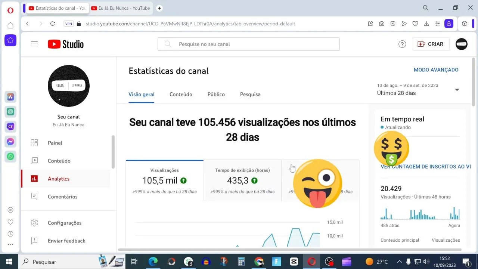The image size is (478, 269).
Task: Click the address bar URL
Action: click(190, 24)
